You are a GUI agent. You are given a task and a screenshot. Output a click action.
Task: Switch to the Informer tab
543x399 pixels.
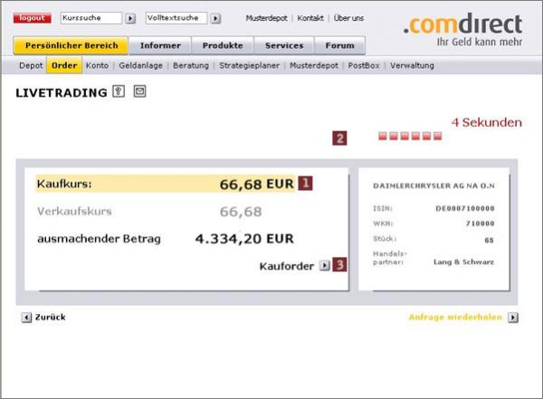(x=160, y=45)
